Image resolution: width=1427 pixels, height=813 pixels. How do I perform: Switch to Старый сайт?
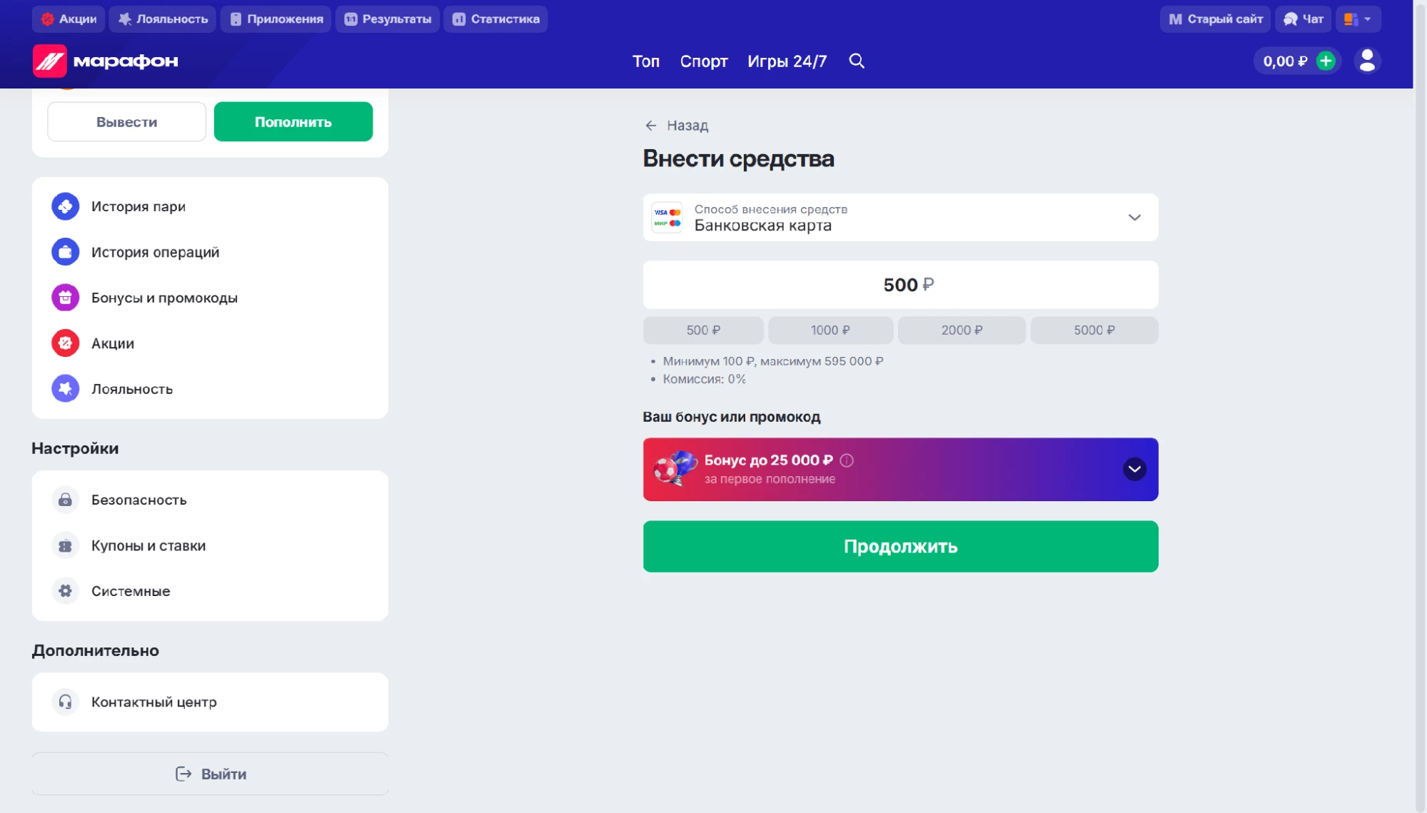pos(1215,19)
